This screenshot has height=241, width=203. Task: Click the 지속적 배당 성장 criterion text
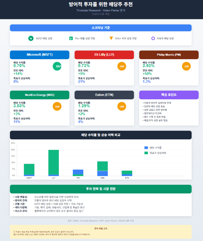point(165,38)
